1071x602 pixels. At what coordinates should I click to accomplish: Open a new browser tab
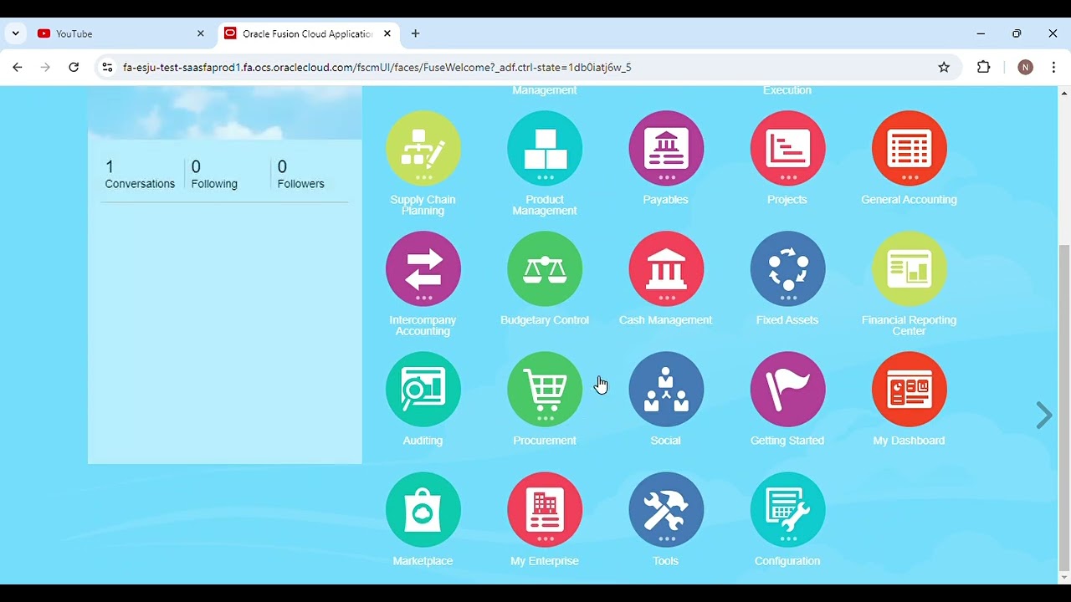click(x=416, y=33)
